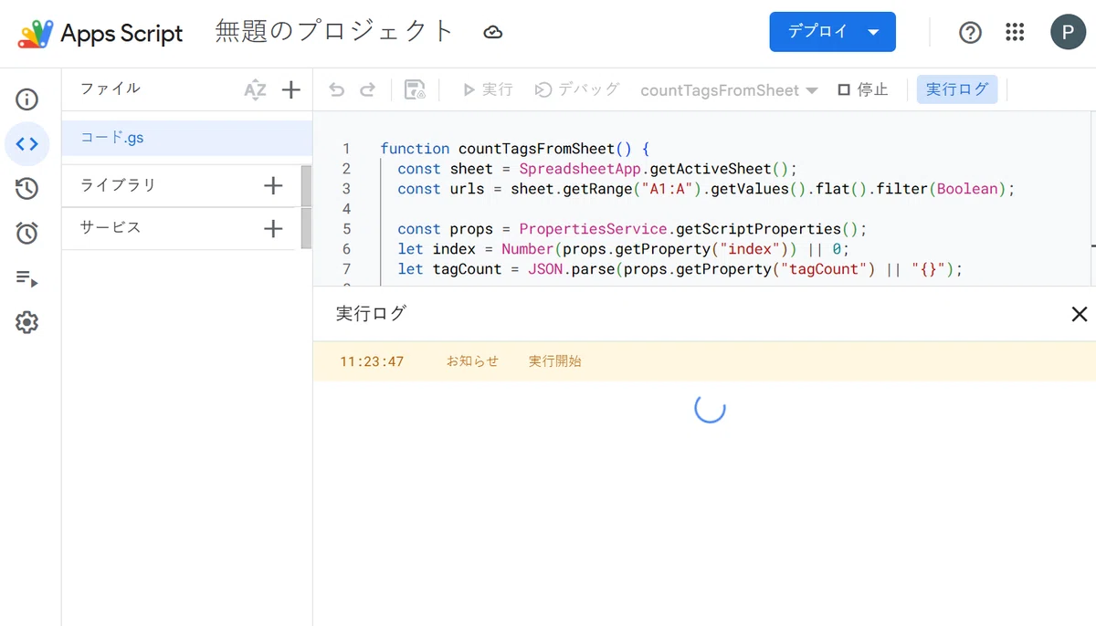The height and width of the screenshot is (626, 1096).
Task: Click the お知らせ log level label
Action: pos(472,361)
